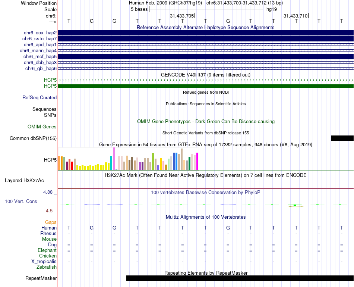354x287 pixels.
Task: Click the Layered H3K27Ac track label
Action: click(x=24, y=181)
